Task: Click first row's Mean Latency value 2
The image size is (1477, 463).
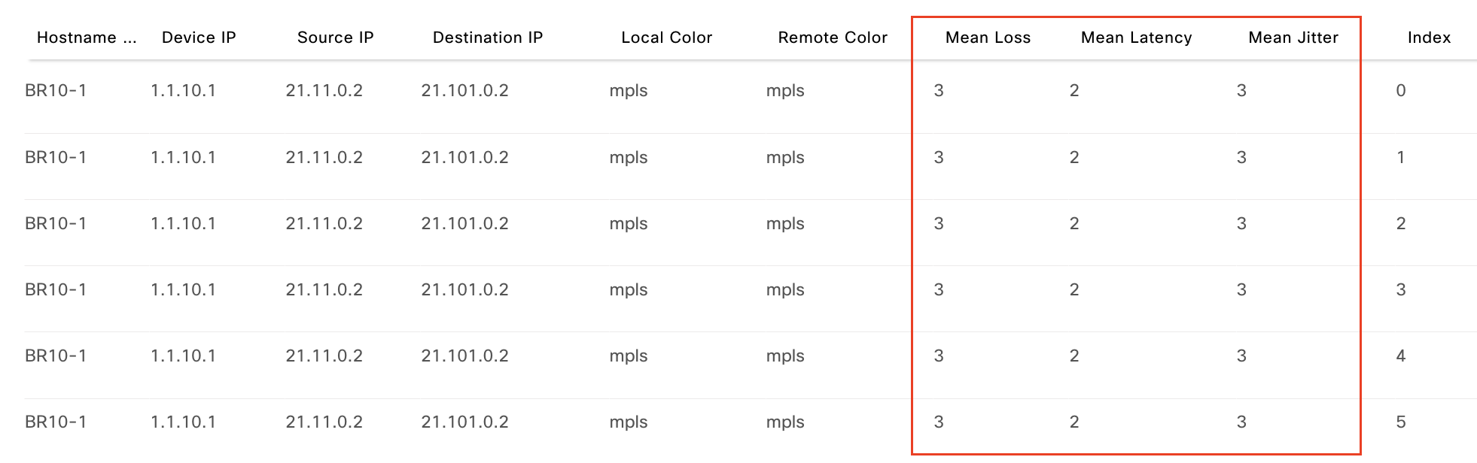Action: tap(1074, 91)
